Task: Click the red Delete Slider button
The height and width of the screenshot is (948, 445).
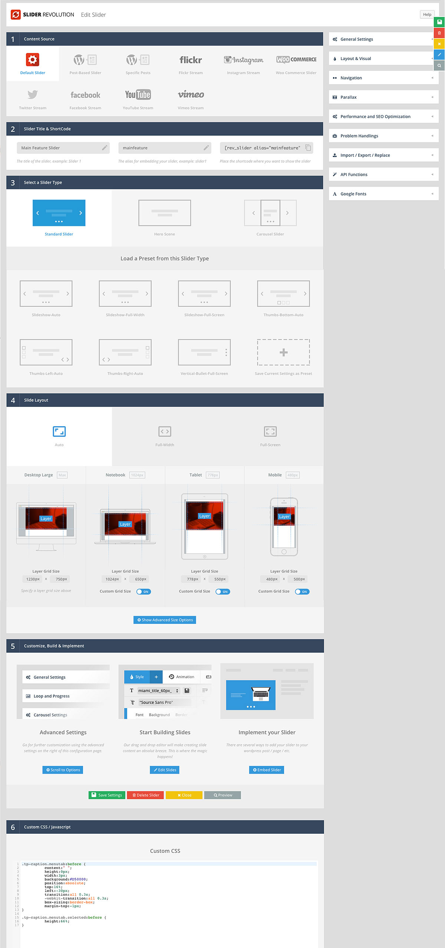Action: coord(145,795)
